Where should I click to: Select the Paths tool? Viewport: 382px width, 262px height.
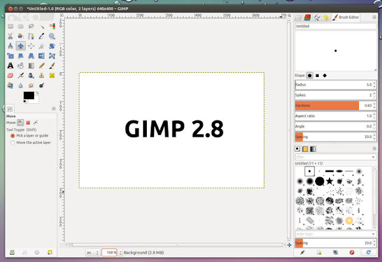31,36
